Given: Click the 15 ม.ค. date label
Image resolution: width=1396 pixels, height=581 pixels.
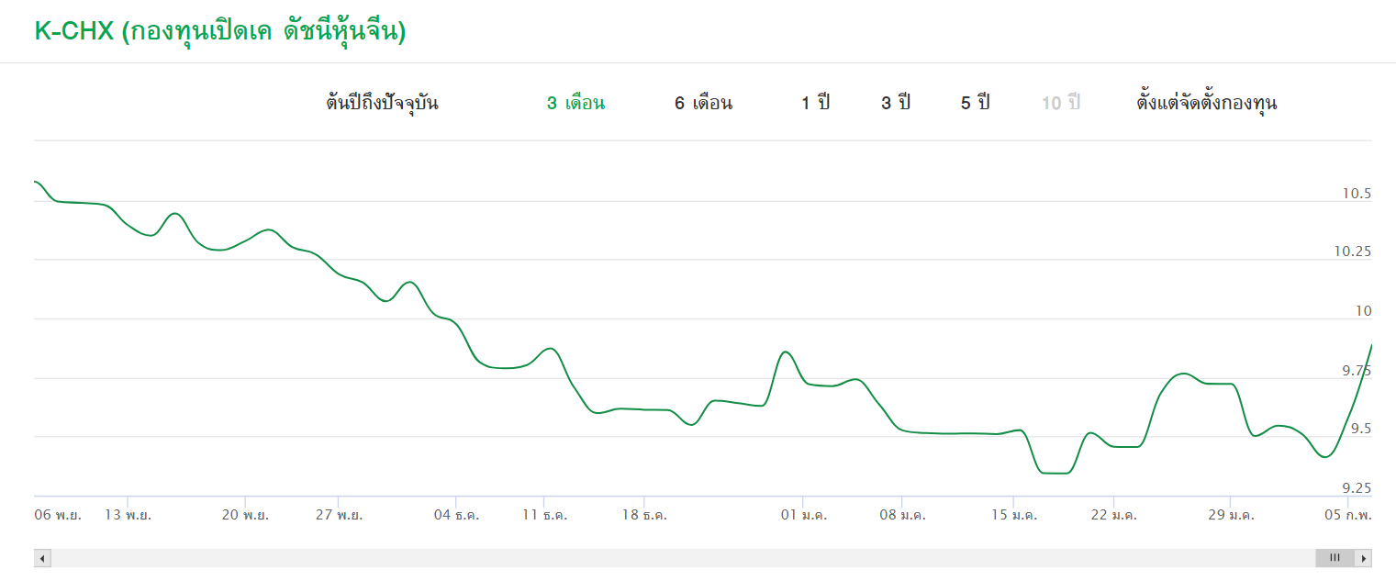Looking at the screenshot, I should pyautogui.click(x=1014, y=516).
